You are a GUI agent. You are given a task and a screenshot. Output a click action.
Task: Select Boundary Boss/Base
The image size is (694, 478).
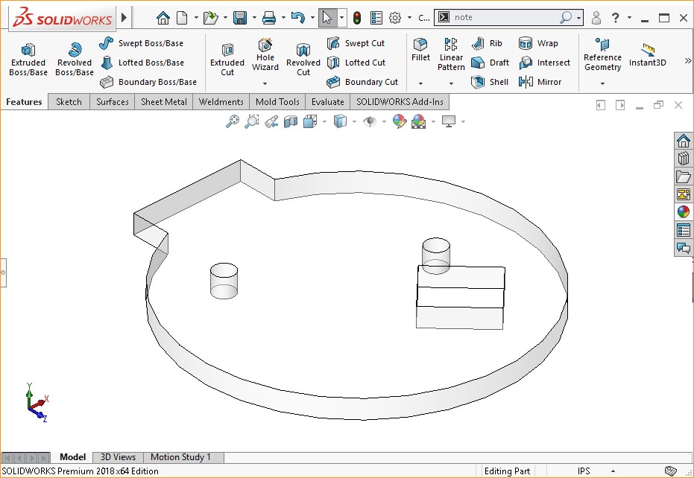[x=148, y=82]
